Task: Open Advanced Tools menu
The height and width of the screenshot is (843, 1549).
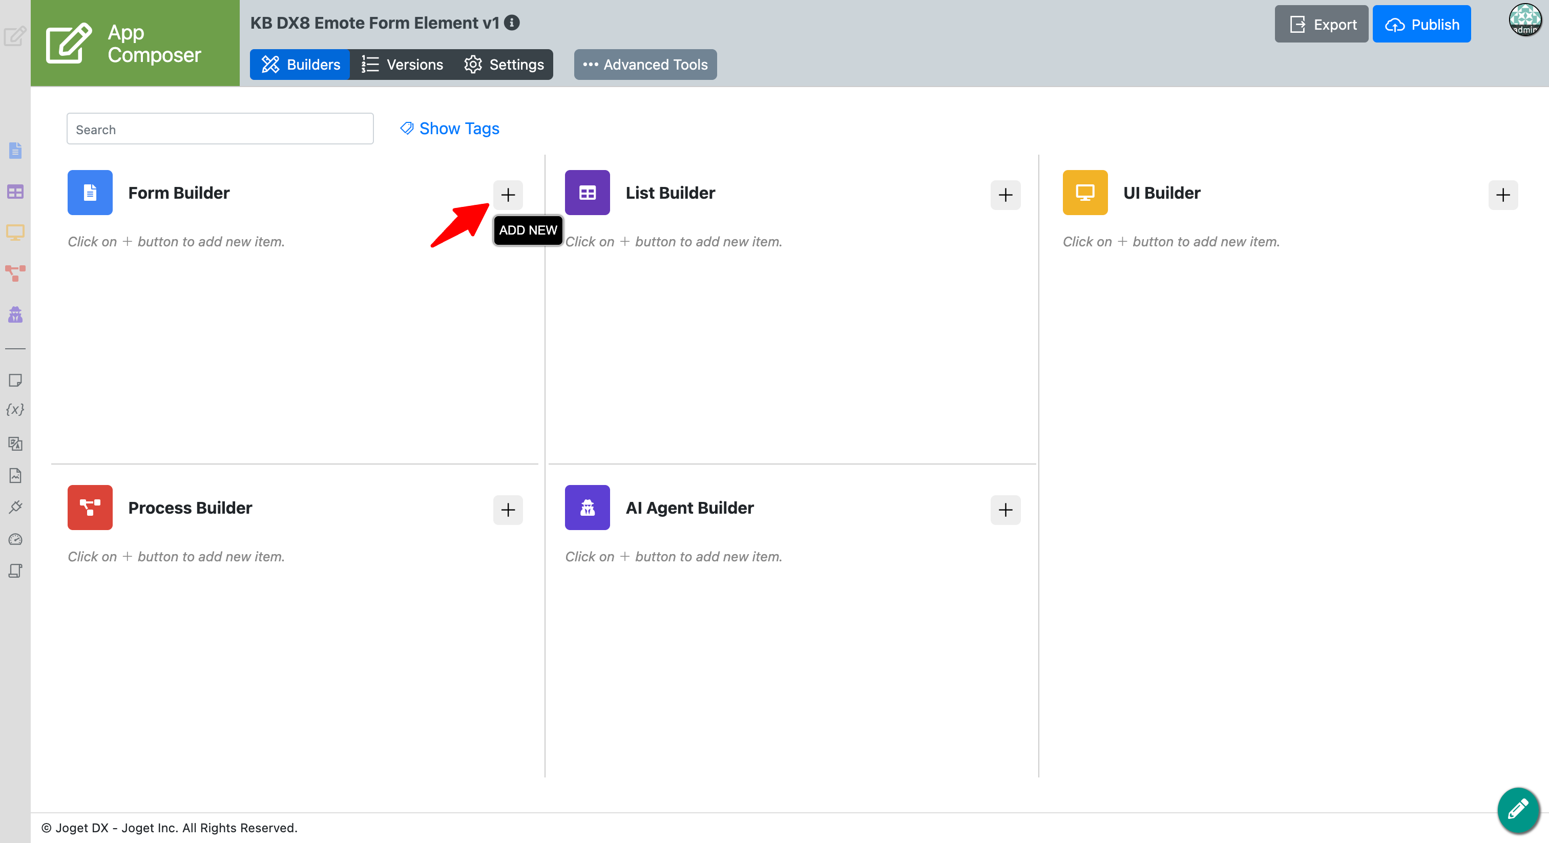Action: pos(645,65)
